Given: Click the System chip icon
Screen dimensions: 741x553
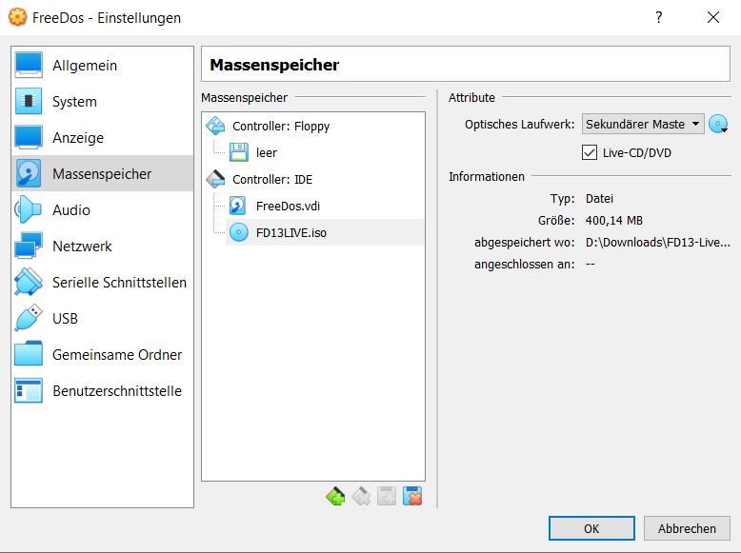Looking at the screenshot, I should tap(29, 101).
